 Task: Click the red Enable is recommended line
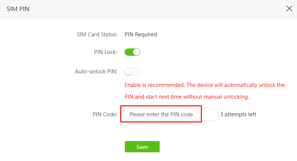(x=205, y=85)
